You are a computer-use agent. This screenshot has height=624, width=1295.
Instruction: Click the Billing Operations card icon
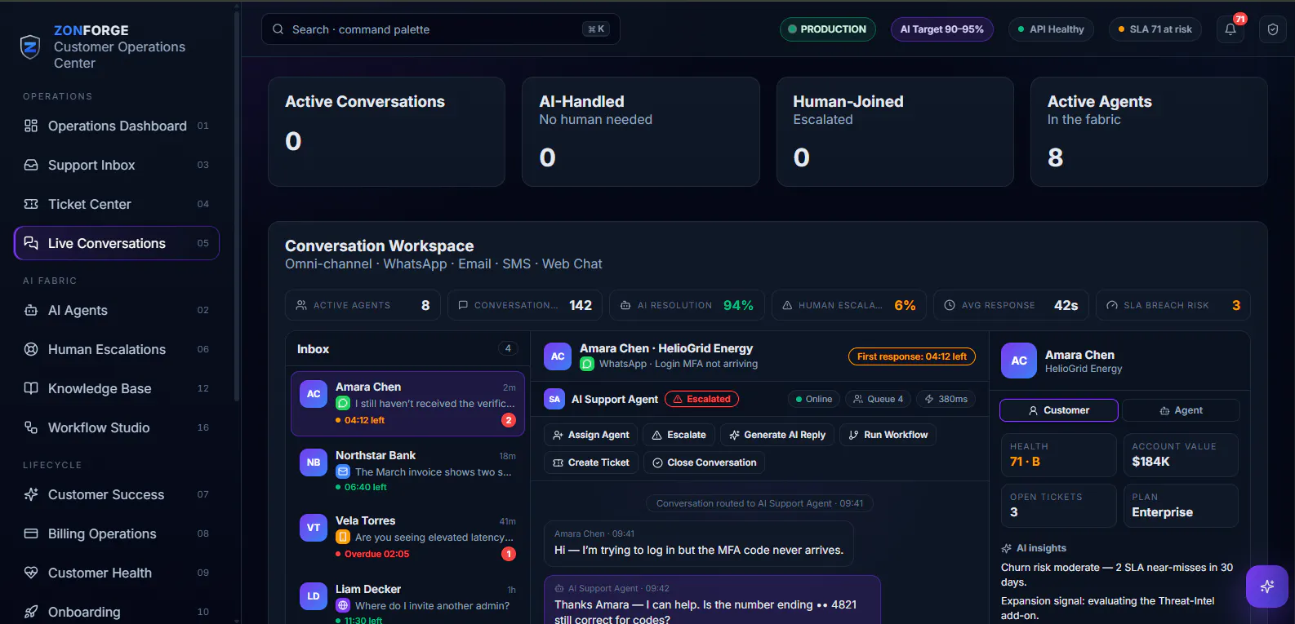click(31, 533)
